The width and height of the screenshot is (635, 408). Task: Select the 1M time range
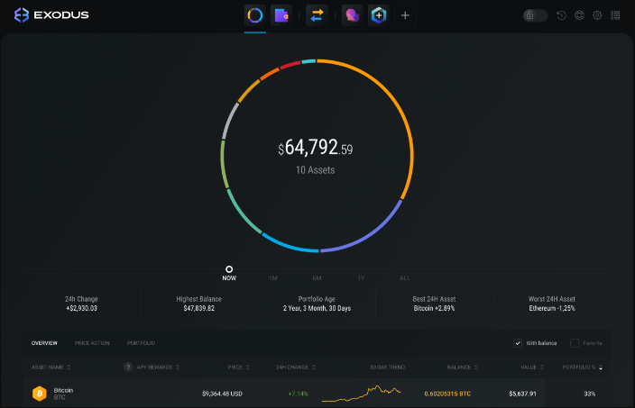click(x=273, y=277)
